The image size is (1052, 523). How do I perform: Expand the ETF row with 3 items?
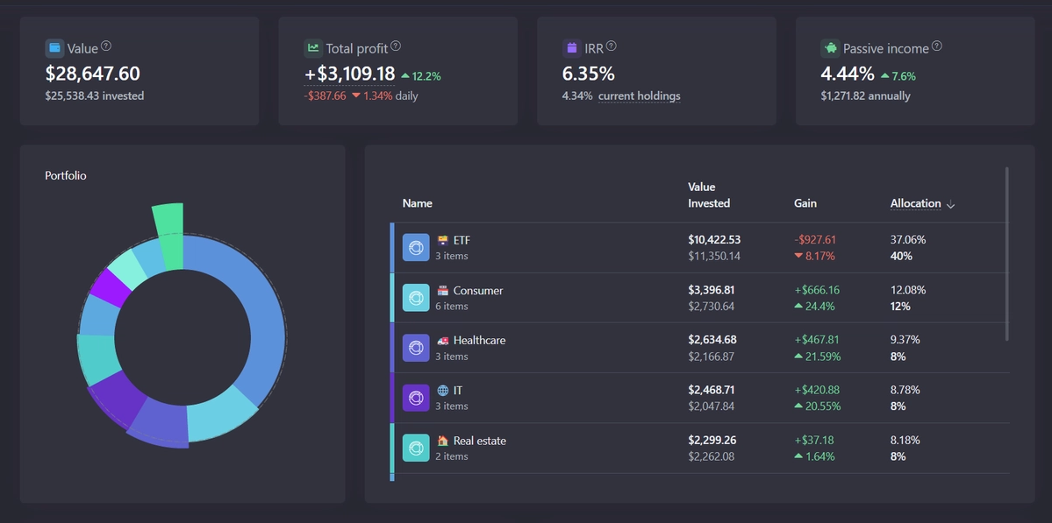[700, 248]
